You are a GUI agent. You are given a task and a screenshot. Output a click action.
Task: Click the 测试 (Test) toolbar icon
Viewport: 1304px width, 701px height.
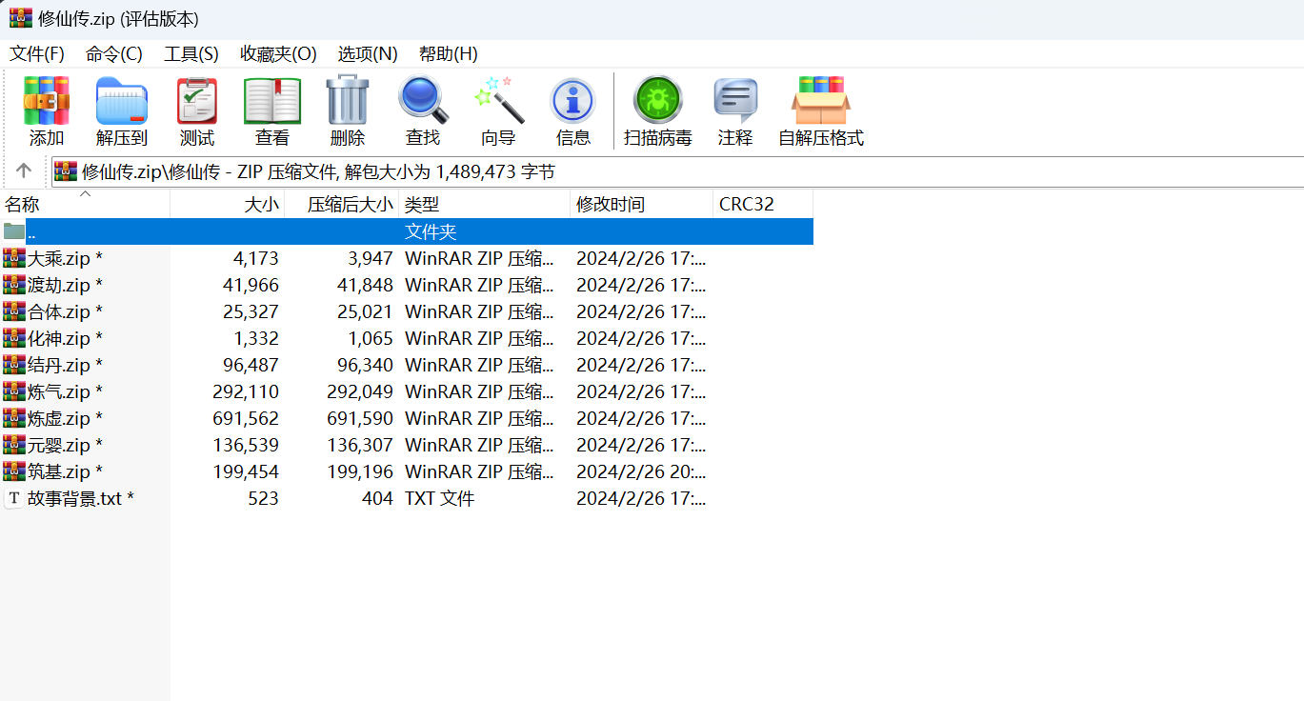click(x=197, y=101)
